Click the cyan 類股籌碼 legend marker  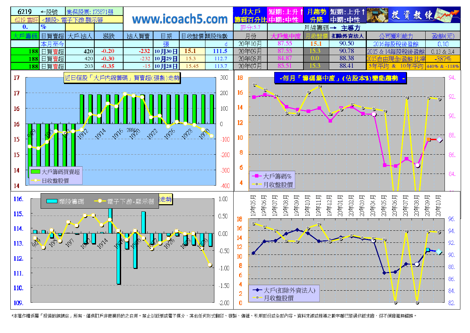click(52, 201)
